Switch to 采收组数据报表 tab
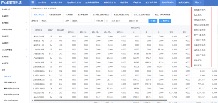Screen dimensions: 218x103 [x=55, y=15]
